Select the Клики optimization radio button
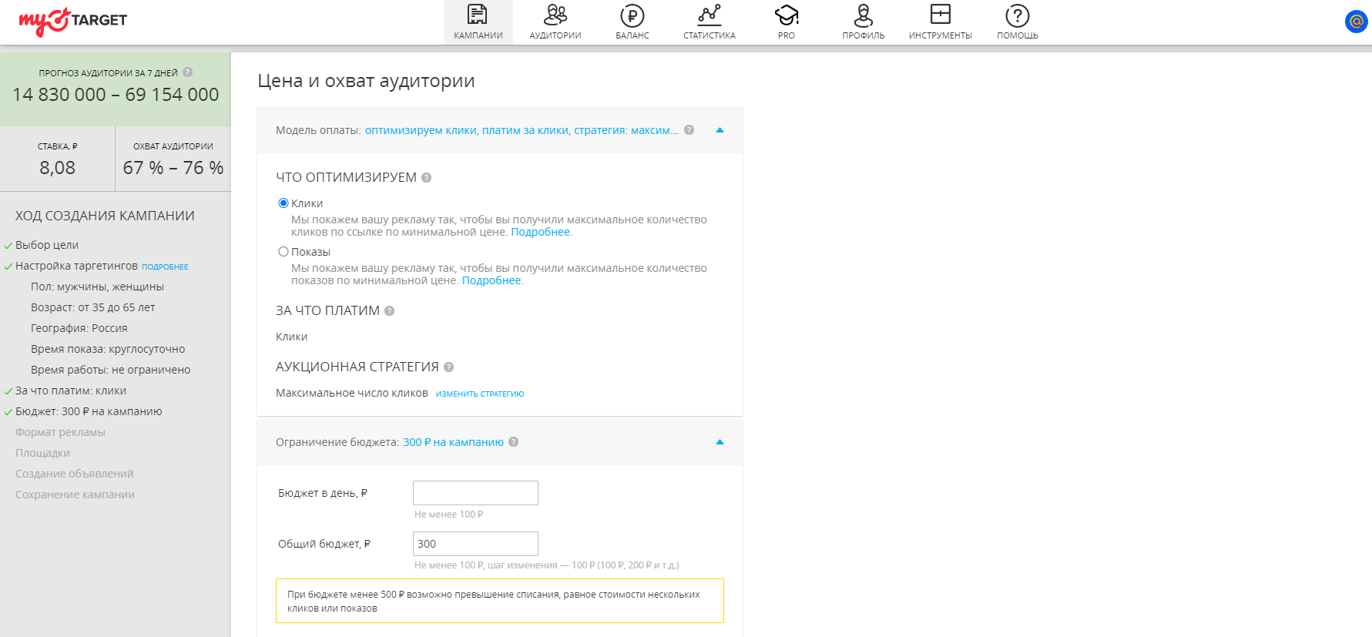 [x=283, y=203]
